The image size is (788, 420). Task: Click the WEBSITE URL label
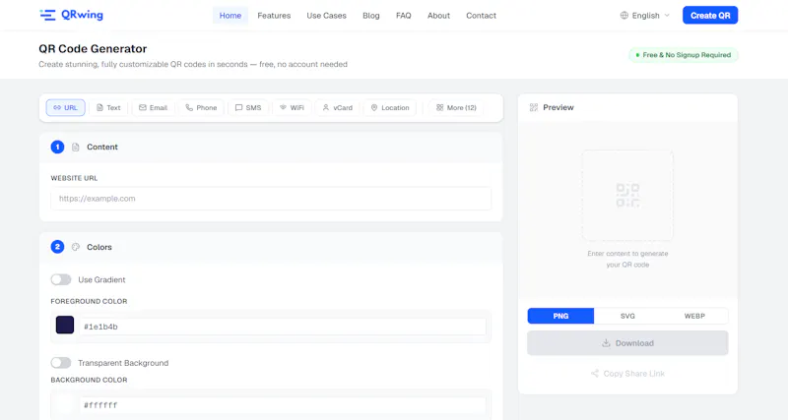[75, 178]
